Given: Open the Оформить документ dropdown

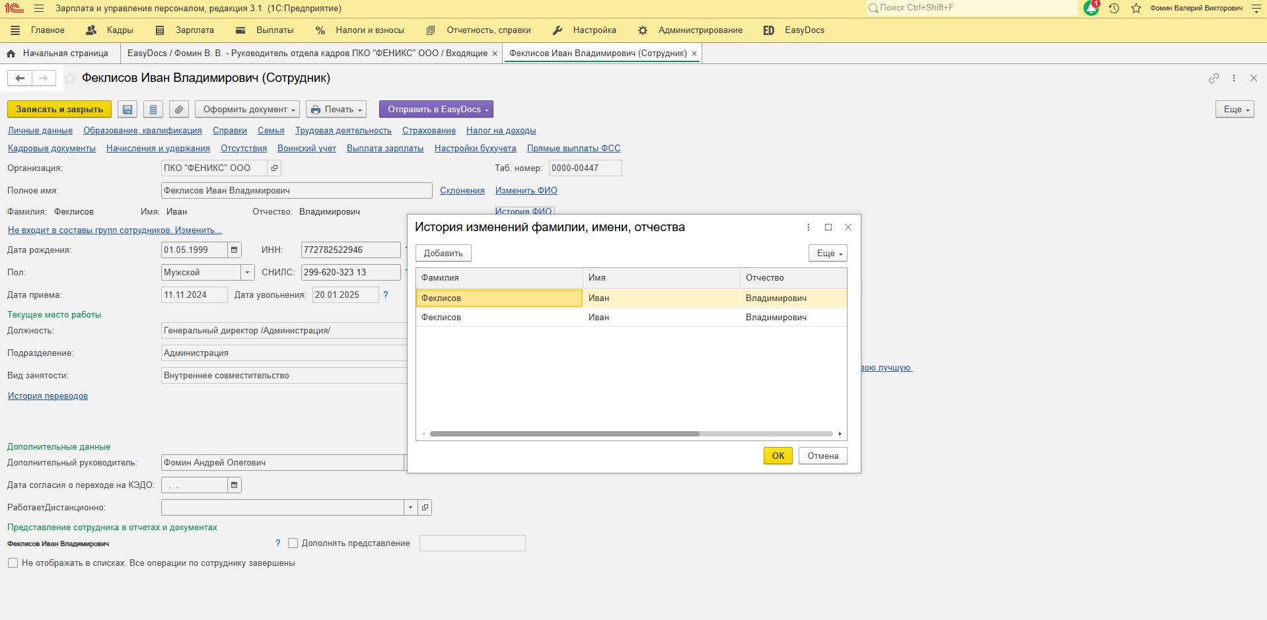Looking at the screenshot, I should pos(248,110).
